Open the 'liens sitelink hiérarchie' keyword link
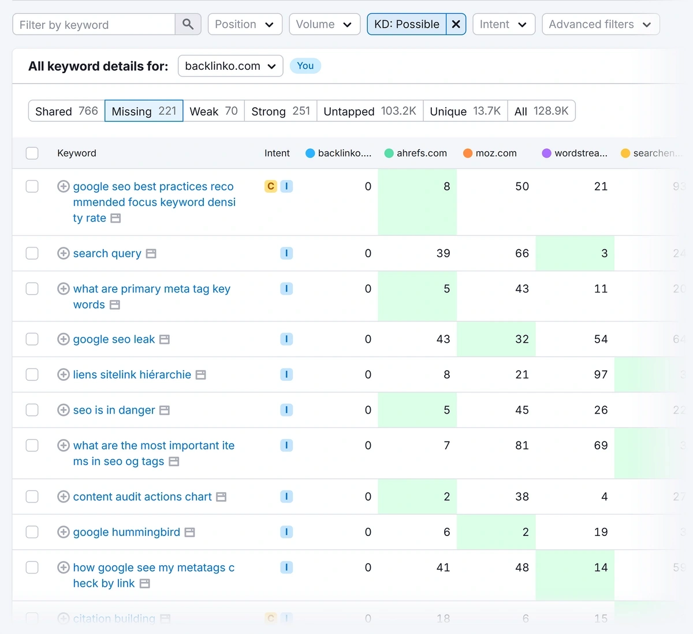The height and width of the screenshot is (634, 693). click(132, 374)
